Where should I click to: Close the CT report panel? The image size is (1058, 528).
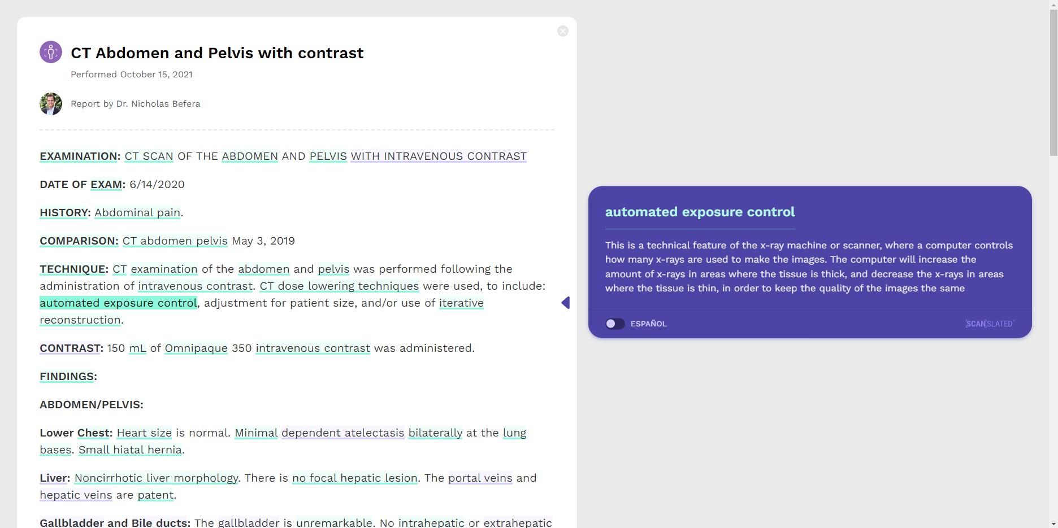(x=562, y=31)
